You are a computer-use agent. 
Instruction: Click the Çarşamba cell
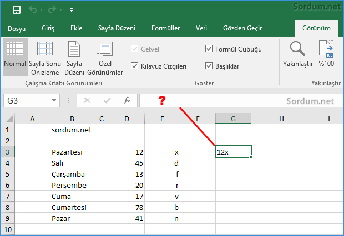point(72,174)
